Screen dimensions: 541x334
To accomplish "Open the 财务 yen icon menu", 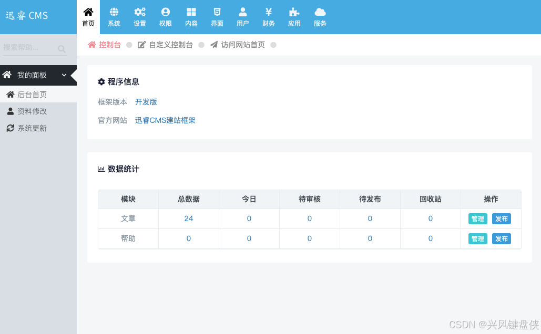I will coord(269,17).
